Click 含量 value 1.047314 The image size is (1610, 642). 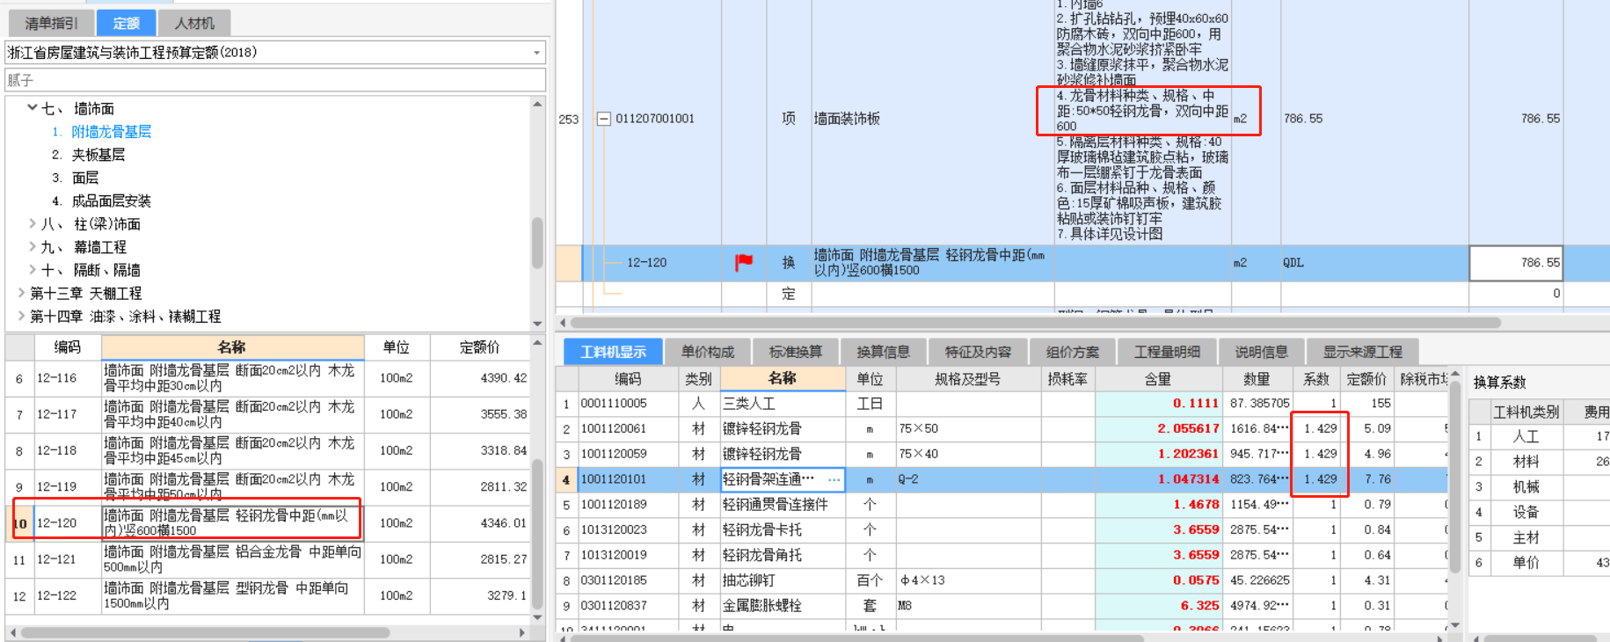[x=1158, y=480]
